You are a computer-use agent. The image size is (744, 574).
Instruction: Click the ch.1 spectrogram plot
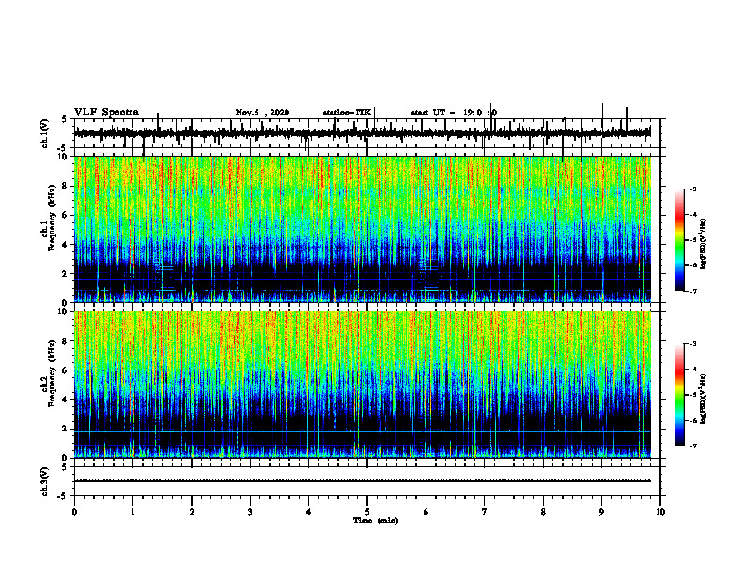coord(363,229)
